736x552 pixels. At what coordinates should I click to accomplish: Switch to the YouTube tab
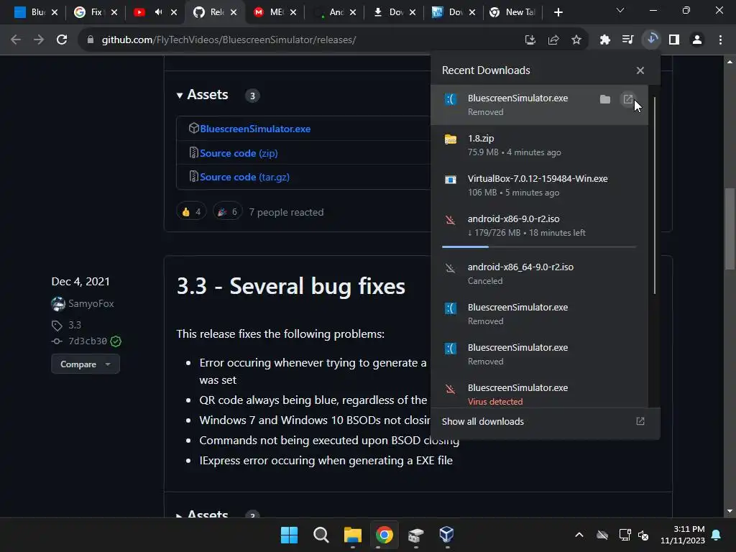click(x=139, y=12)
